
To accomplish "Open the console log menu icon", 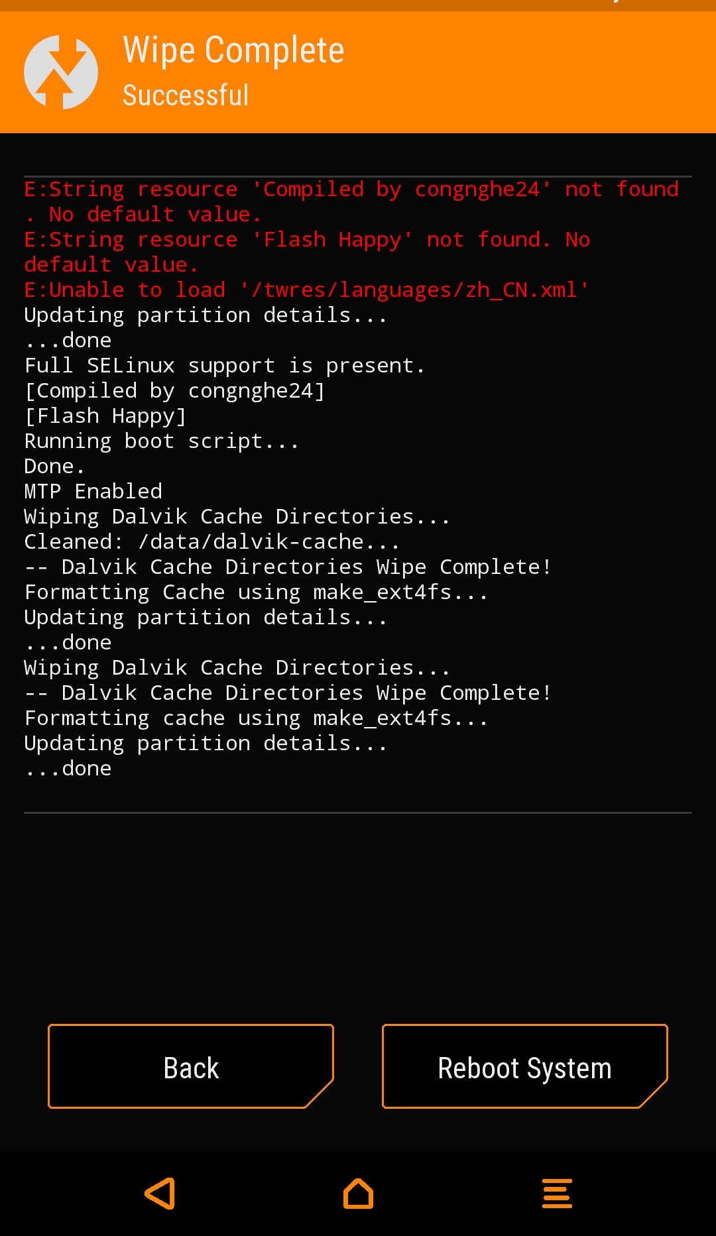I will [557, 1194].
